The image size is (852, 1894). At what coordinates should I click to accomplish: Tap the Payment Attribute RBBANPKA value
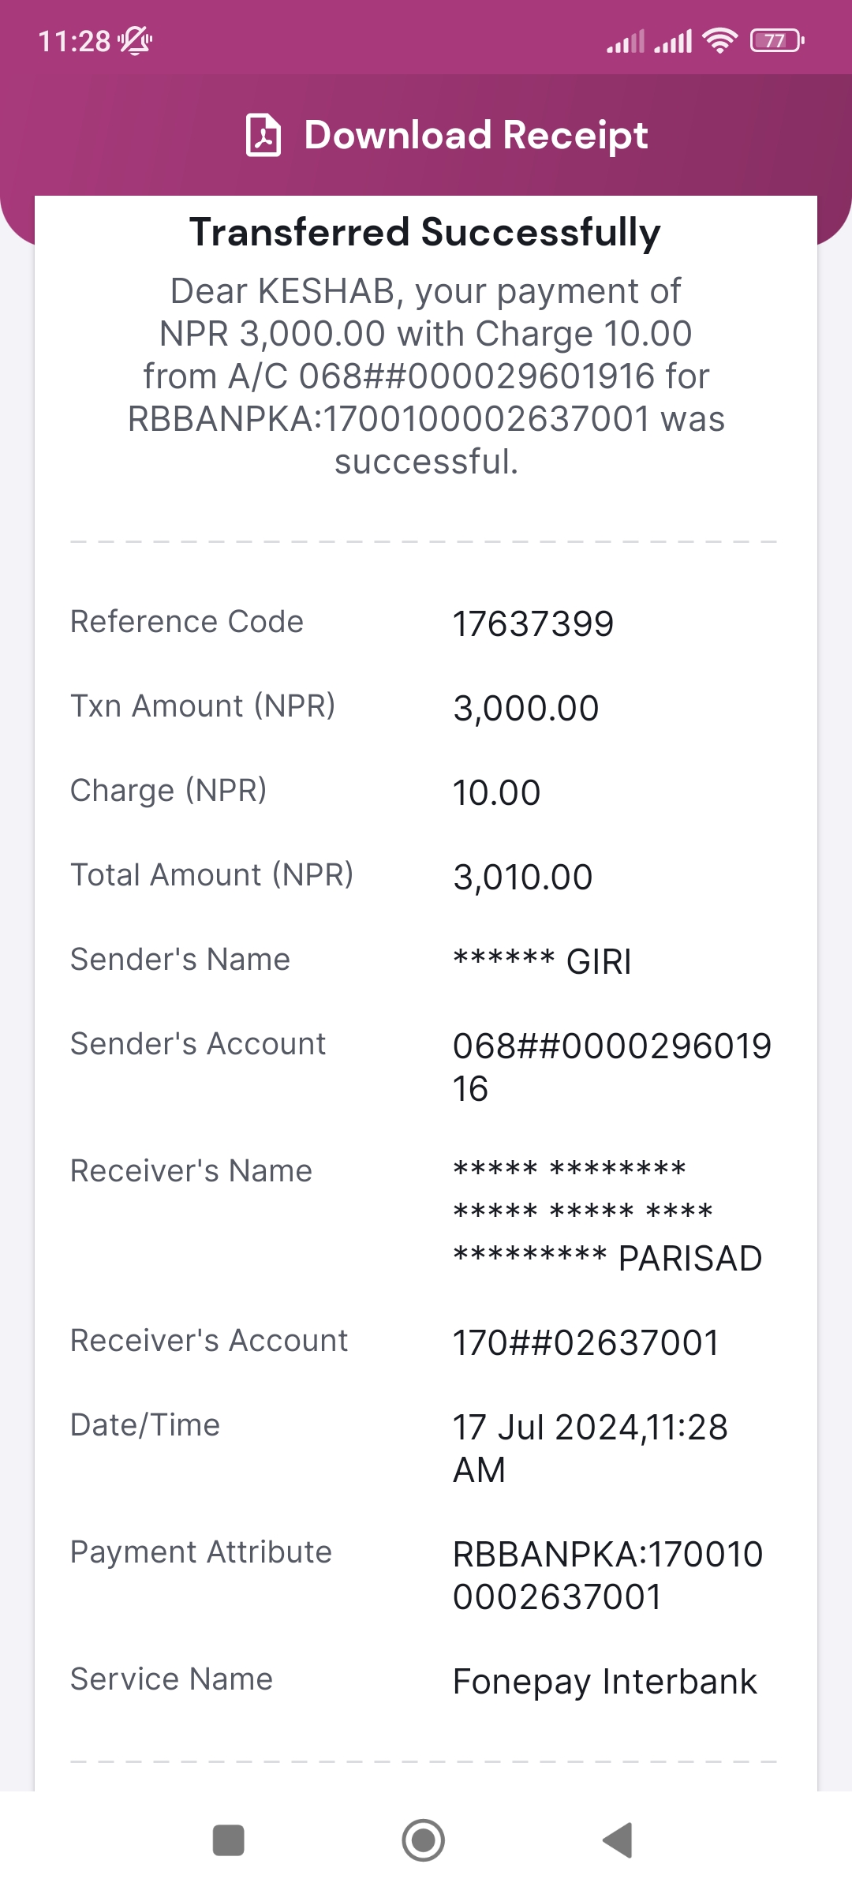coord(608,1575)
